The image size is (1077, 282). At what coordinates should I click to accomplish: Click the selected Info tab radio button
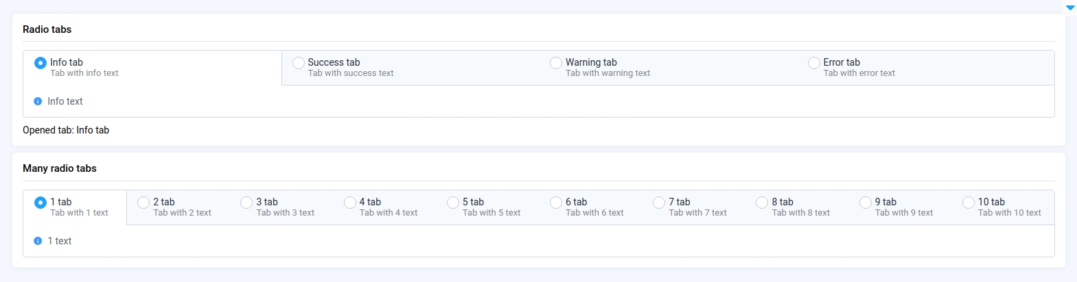(x=40, y=63)
